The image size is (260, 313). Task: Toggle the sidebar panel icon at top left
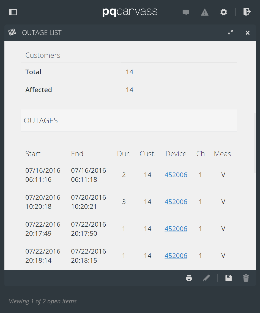click(13, 12)
